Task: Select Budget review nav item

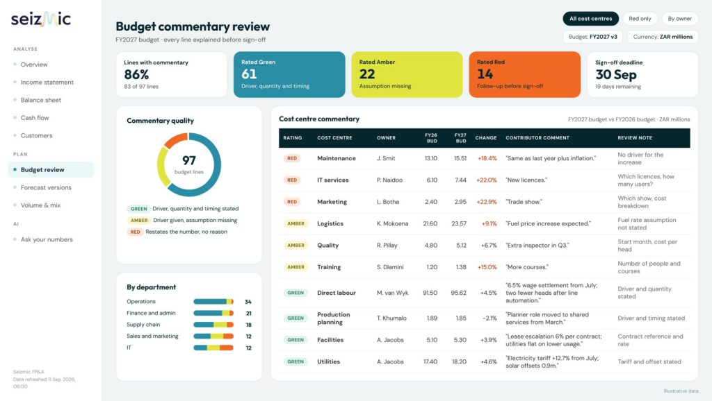Action: pyautogui.click(x=51, y=169)
